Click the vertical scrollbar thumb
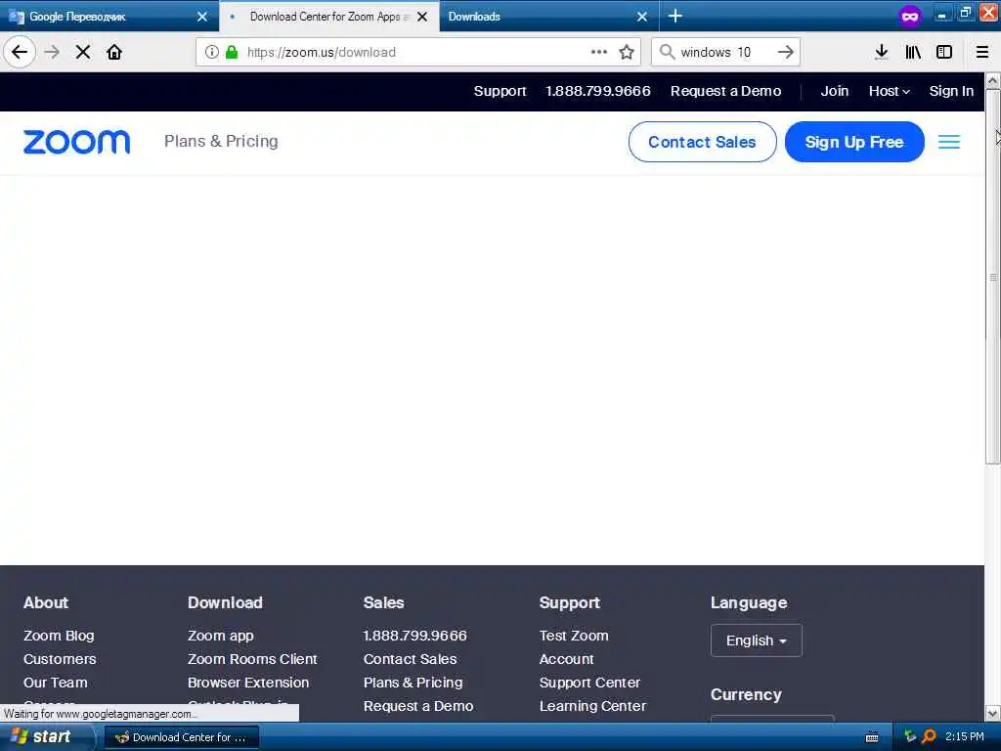 (x=992, y=277)
